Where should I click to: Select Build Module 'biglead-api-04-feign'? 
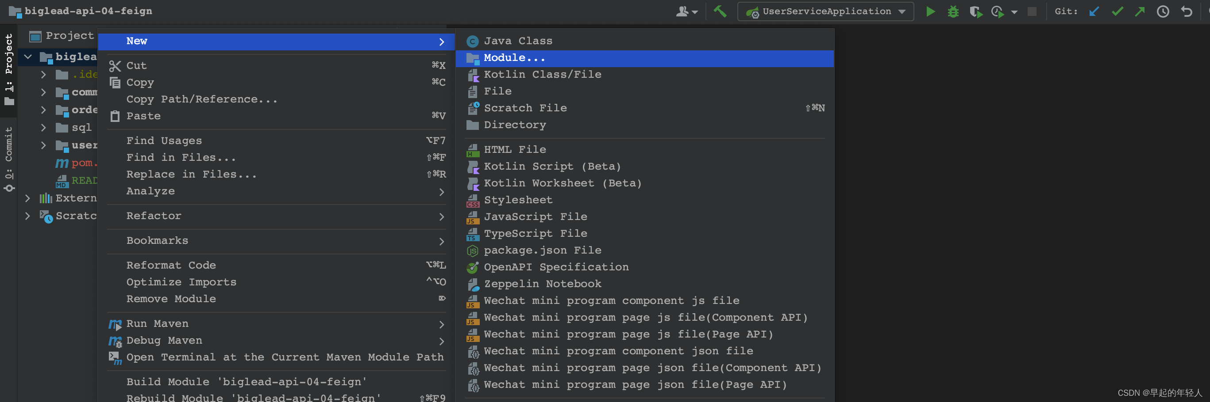[276, 382]
